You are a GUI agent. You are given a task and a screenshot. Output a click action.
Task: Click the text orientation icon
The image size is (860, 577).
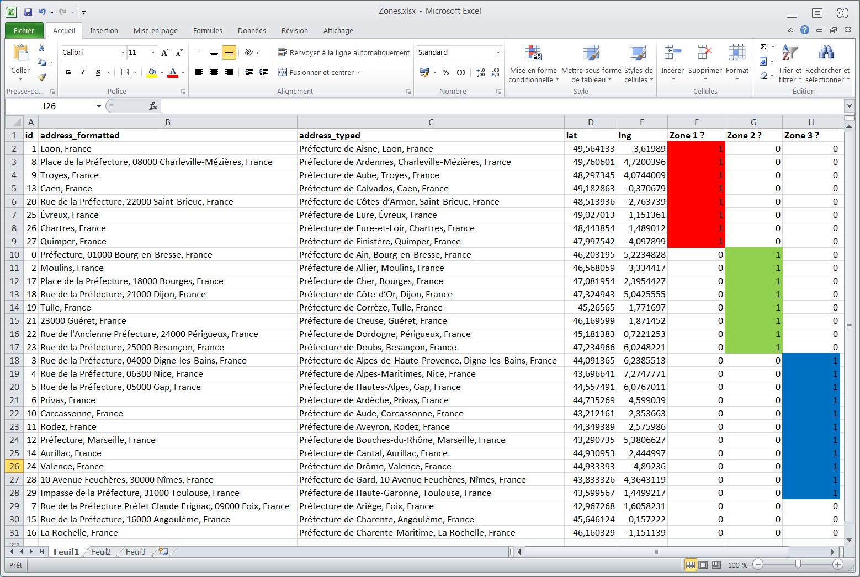pos(249,52)
